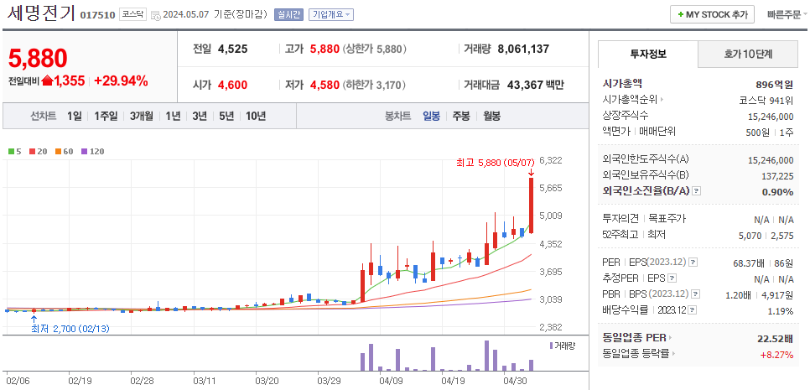Click the green plus icon on MY STOCK 추가

pos(681,15)
